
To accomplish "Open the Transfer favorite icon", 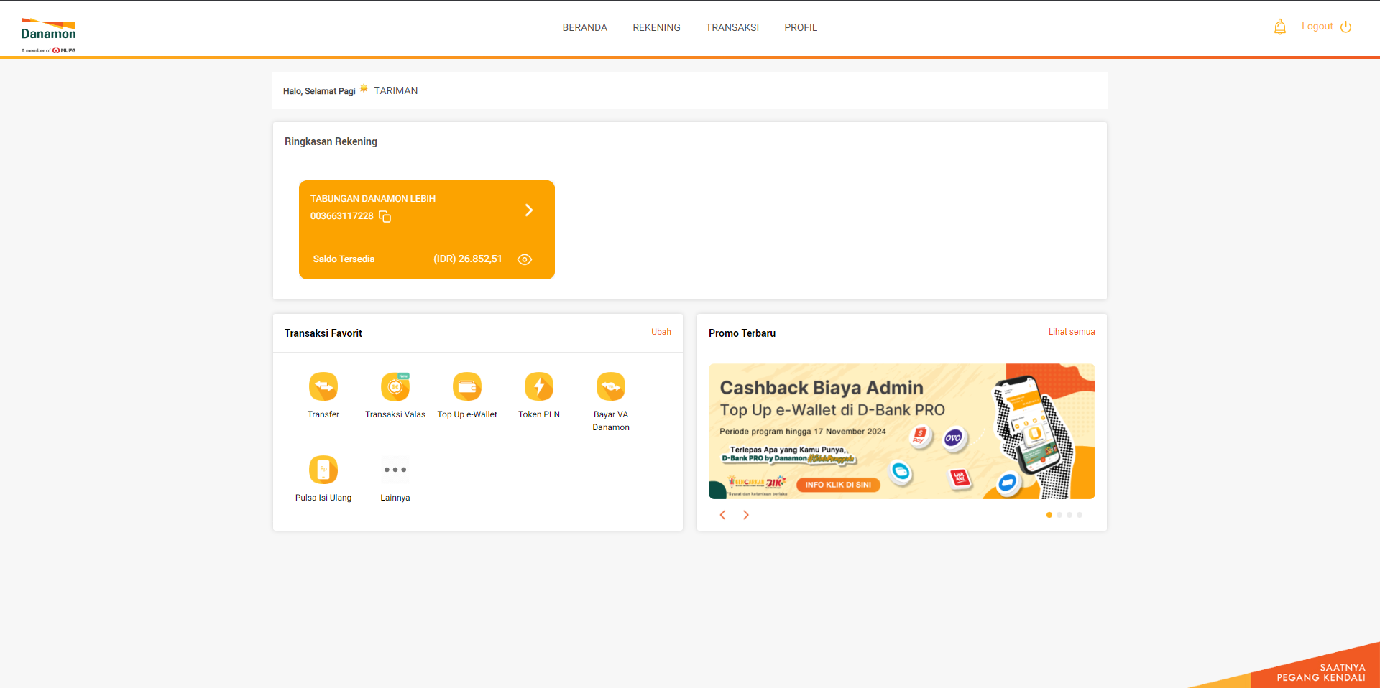I will coord(323,386).
